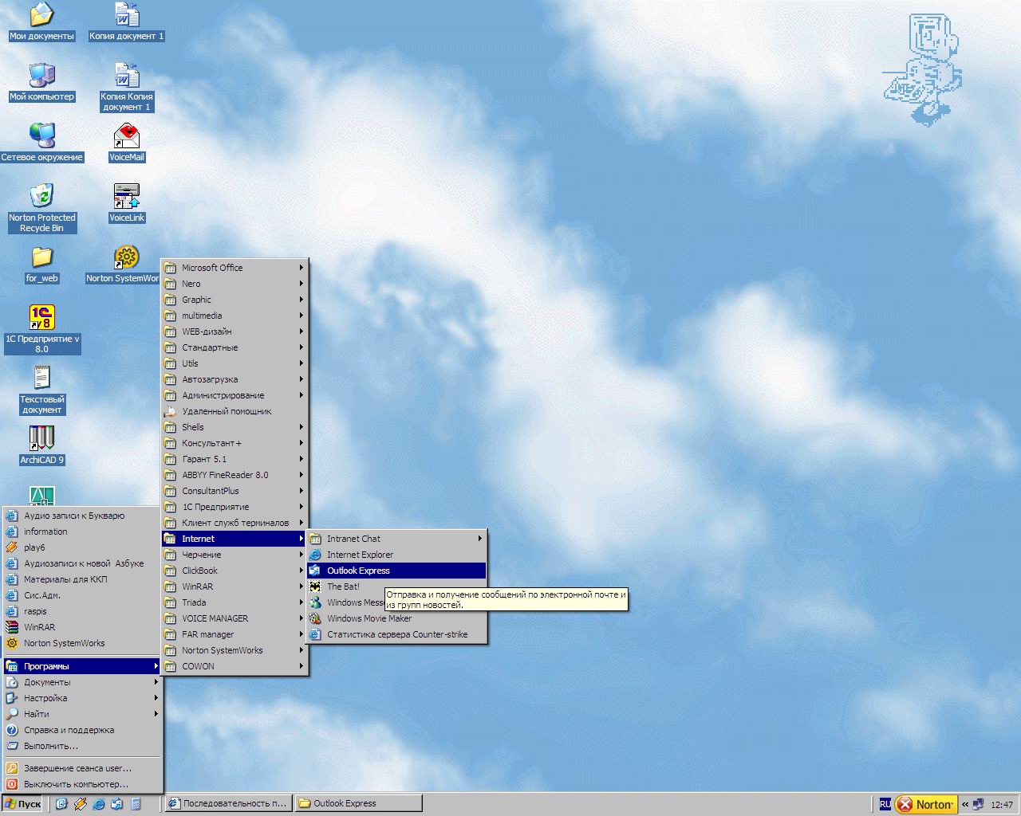Click the network connection tray icon
The image size is (1021, 816).
978,805
